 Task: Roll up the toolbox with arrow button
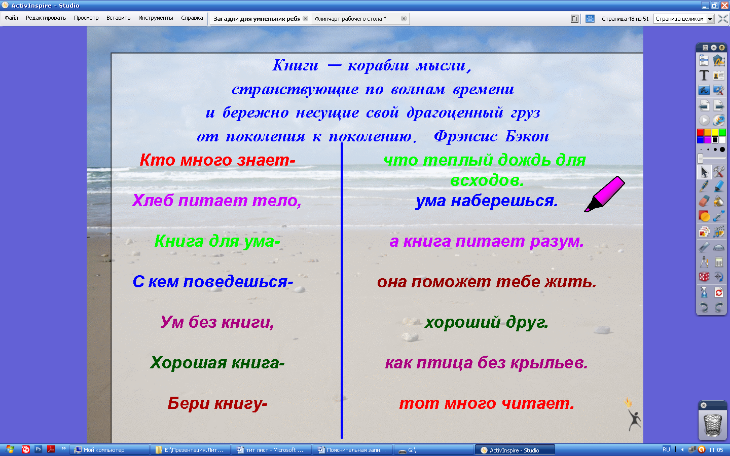tap(714, 48)
